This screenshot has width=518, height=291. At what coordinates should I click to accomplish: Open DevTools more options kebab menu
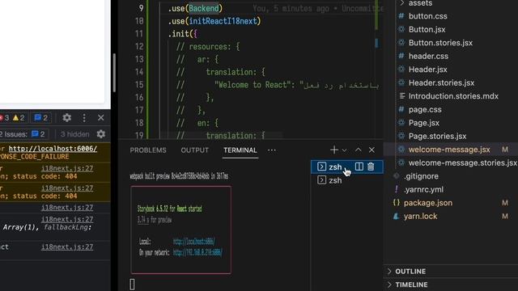[84, 118]
